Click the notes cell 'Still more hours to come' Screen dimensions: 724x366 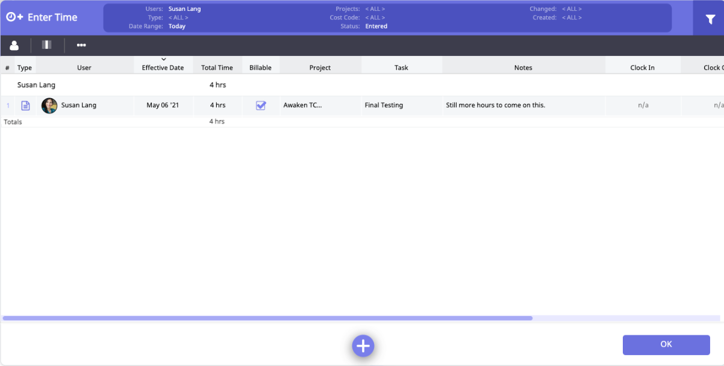click(x=495, y=105)
